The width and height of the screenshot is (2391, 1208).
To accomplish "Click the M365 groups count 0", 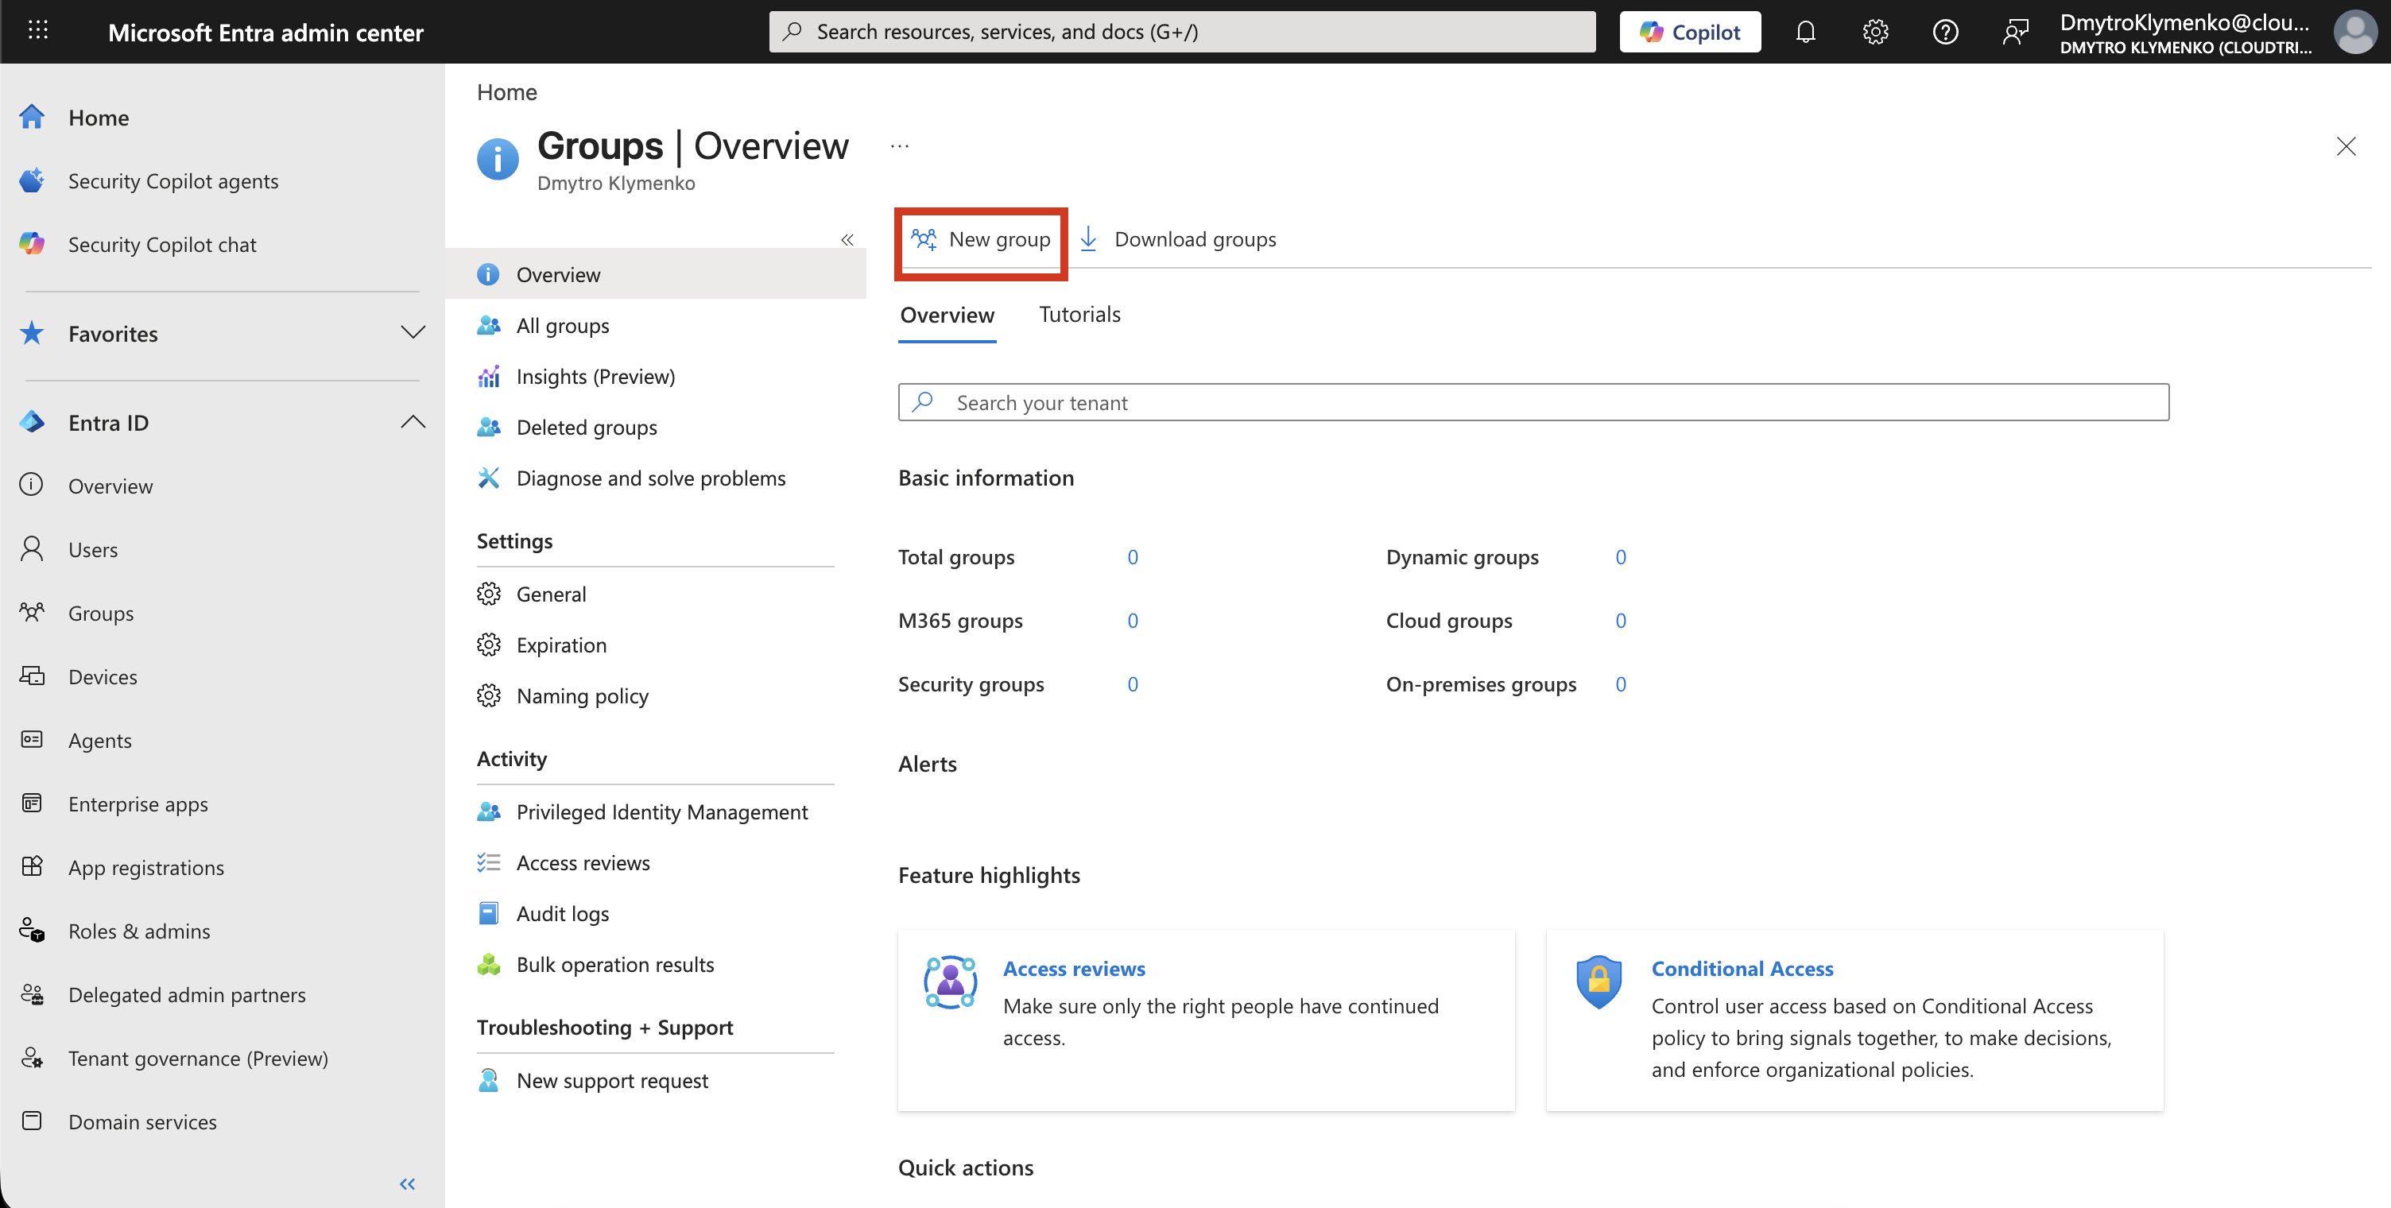I will (1133, 621).
